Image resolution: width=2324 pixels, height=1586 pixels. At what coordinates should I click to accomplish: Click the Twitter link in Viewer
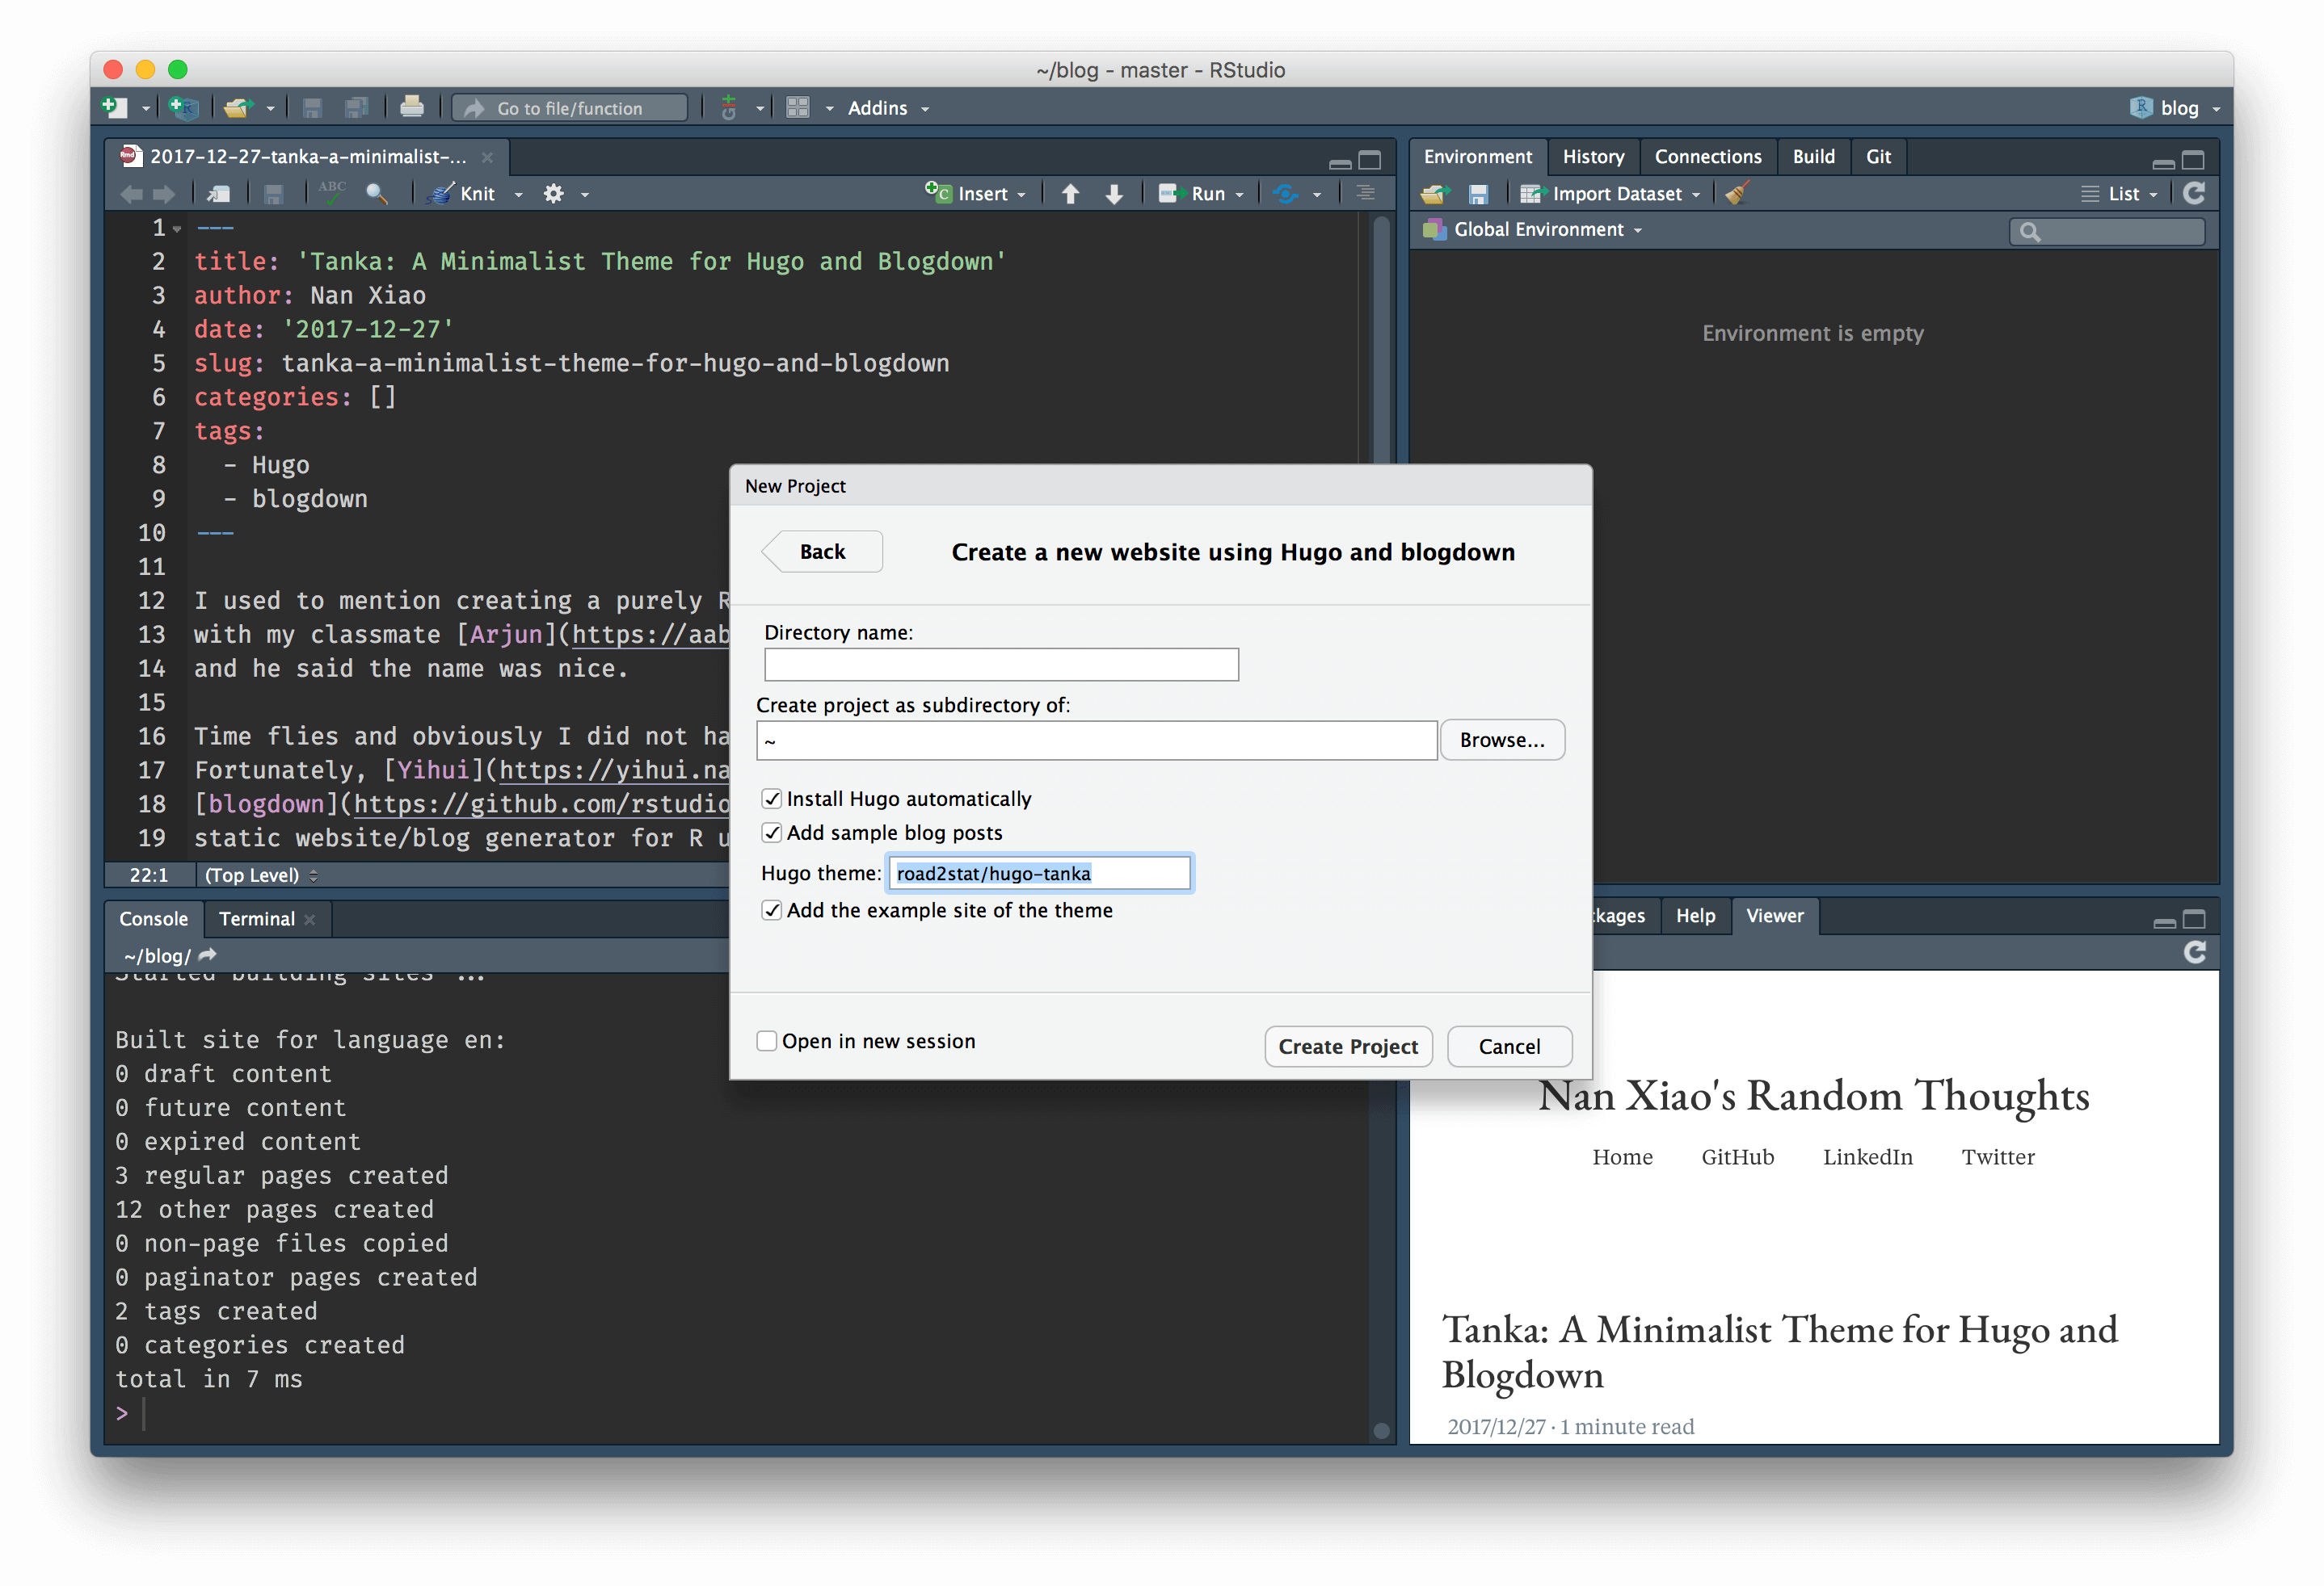tap(1997, 1156)
